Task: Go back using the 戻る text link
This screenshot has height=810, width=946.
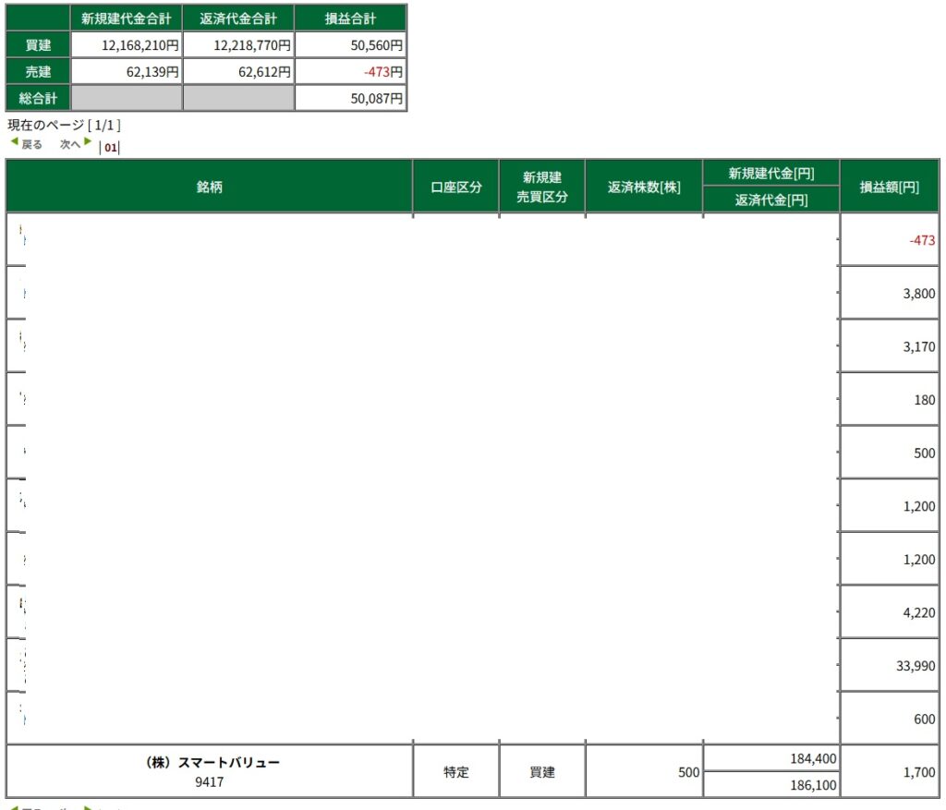Action: click(x=32, y=145)
